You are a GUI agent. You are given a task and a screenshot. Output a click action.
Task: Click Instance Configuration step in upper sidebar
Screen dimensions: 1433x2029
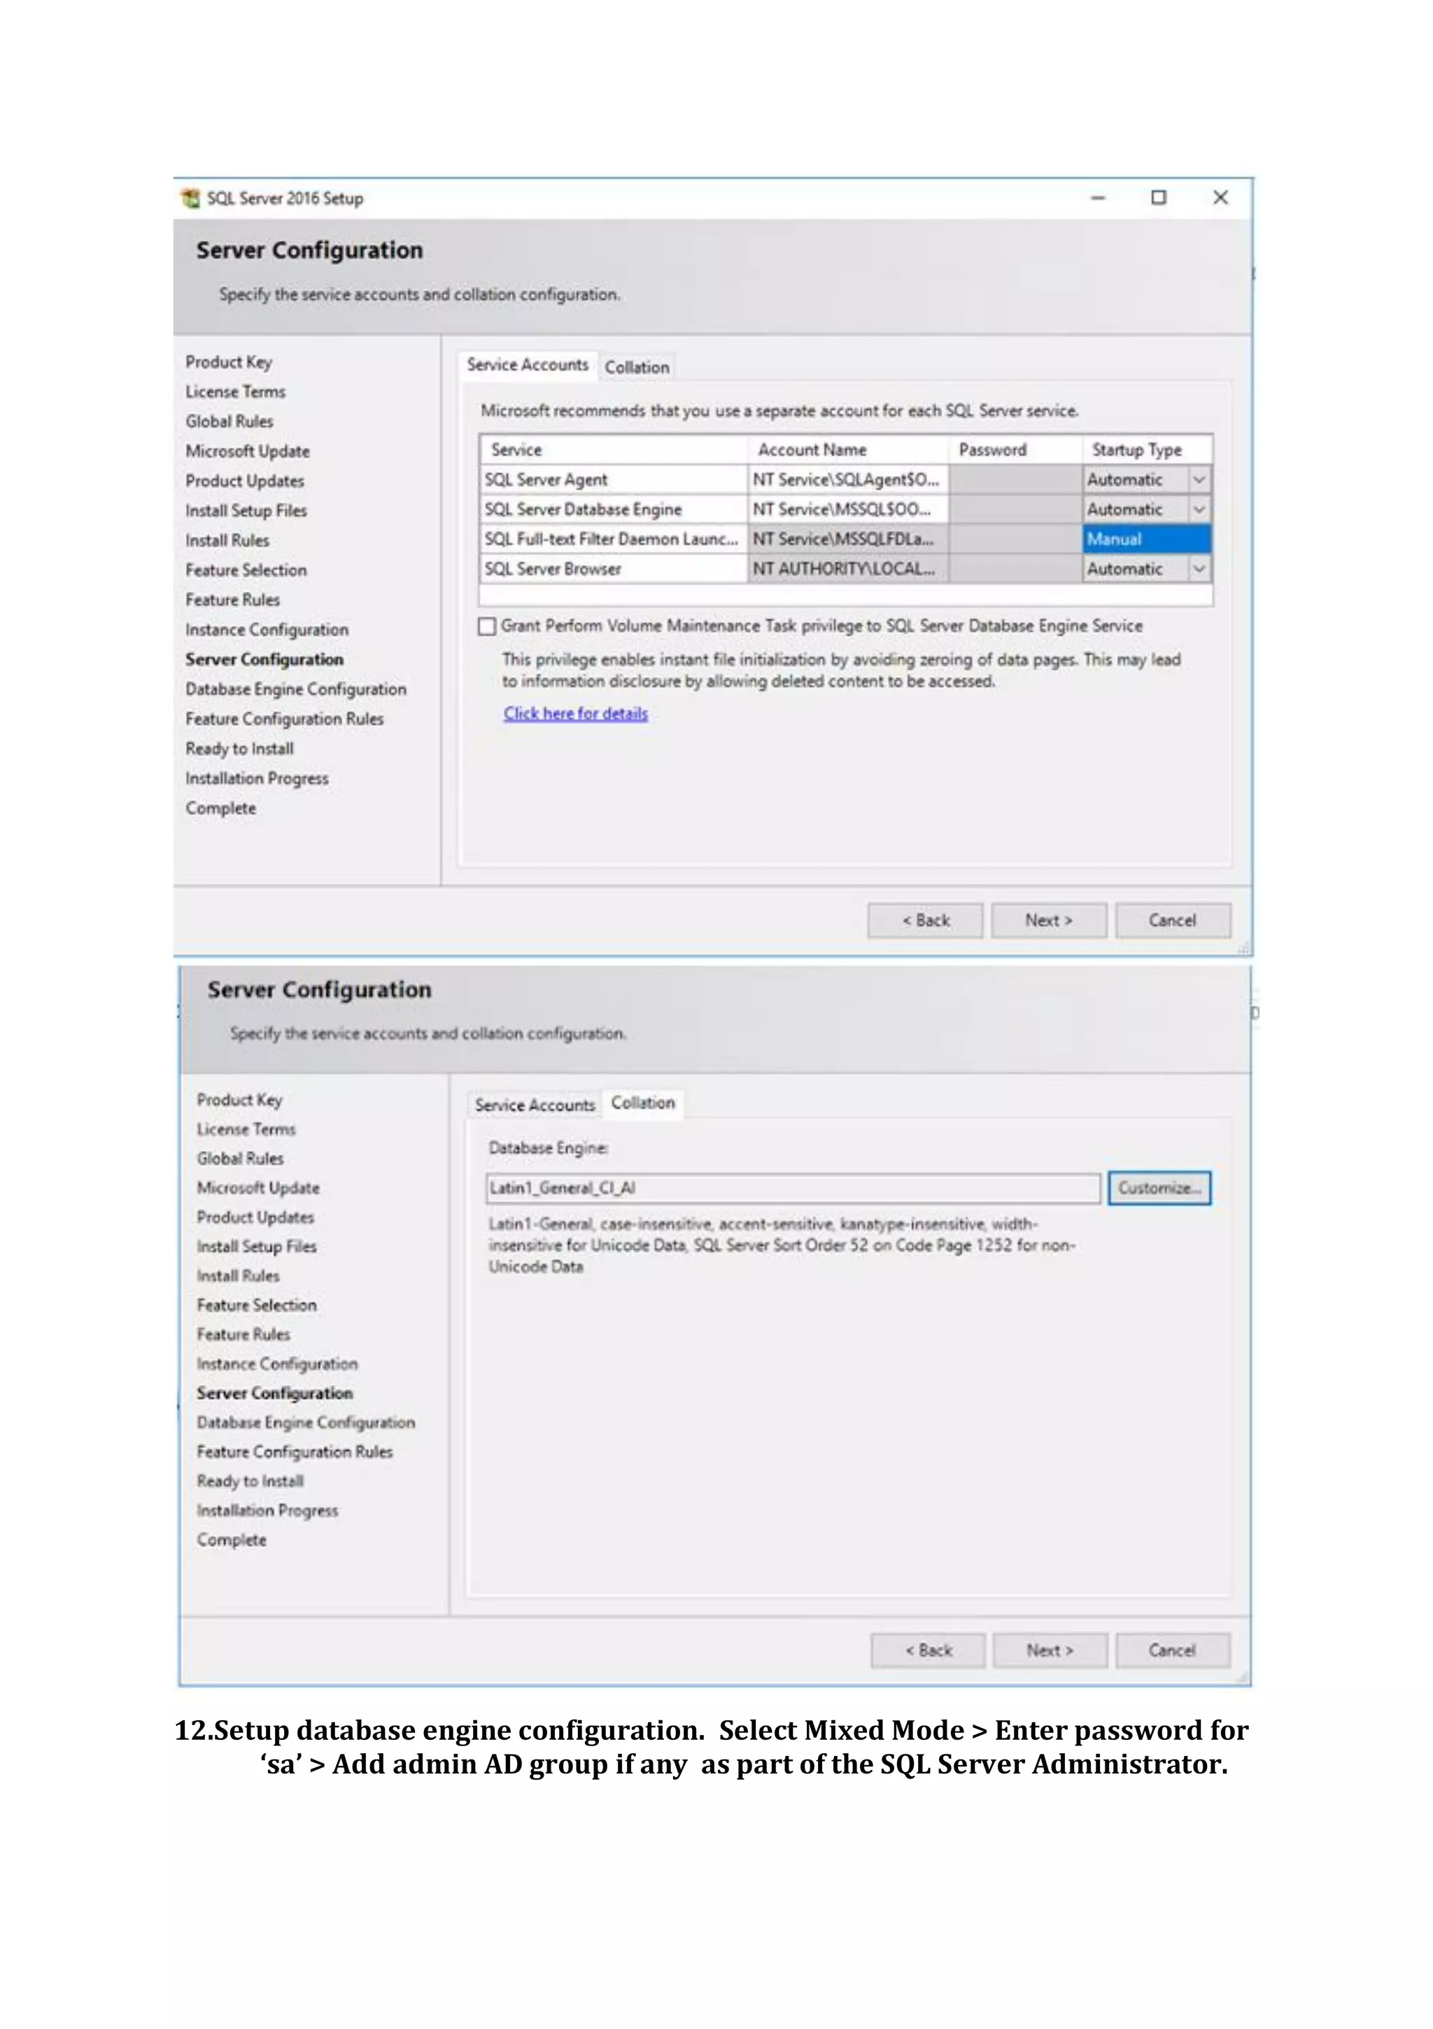[267, 630]
